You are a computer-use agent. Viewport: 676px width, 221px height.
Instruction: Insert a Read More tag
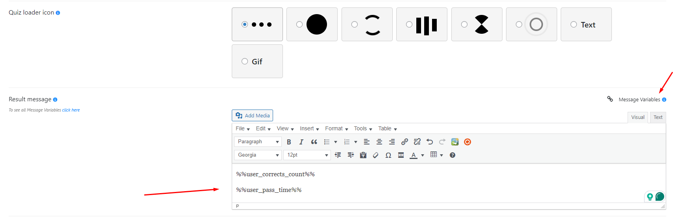(x=401, y=155)
